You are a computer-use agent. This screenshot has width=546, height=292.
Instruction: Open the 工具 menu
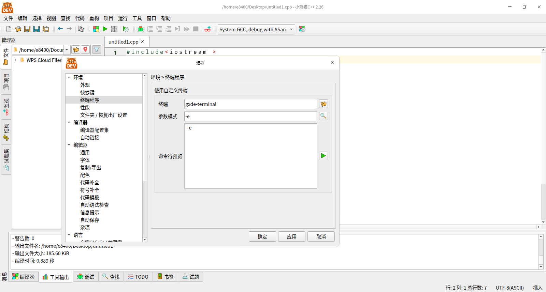click(x=137, y=18)
